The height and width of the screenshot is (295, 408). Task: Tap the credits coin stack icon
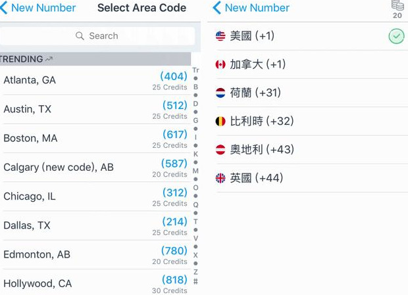click(x=397, y=6)
